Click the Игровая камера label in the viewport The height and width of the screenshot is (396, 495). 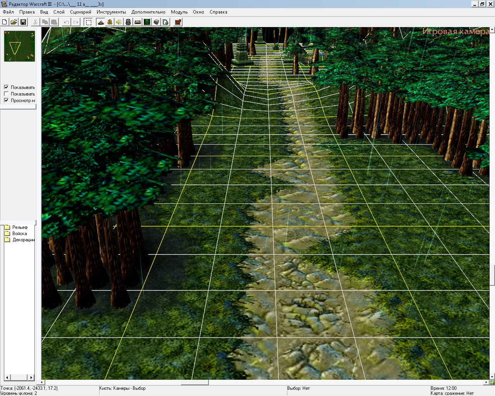point(456,32)
